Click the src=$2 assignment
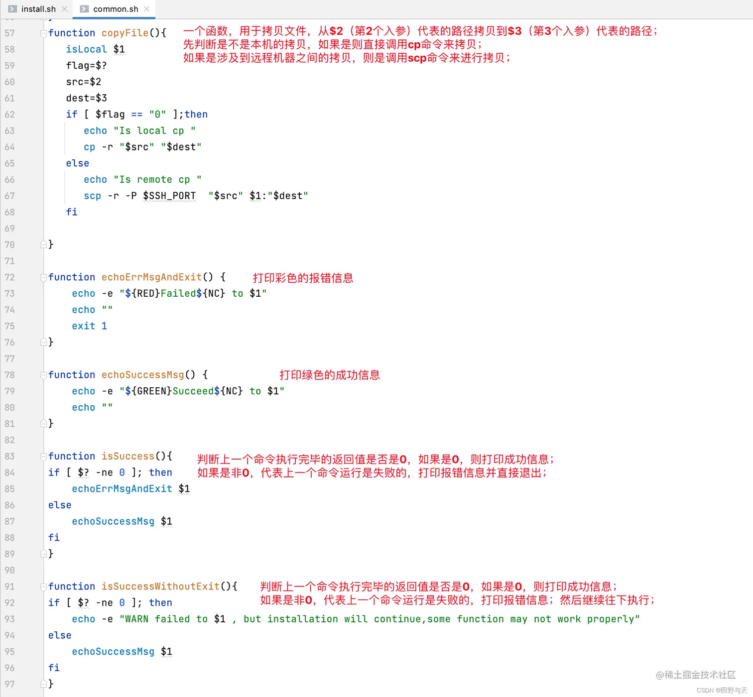753x697 pixels. pyautogui.click(x=83, y=82)
